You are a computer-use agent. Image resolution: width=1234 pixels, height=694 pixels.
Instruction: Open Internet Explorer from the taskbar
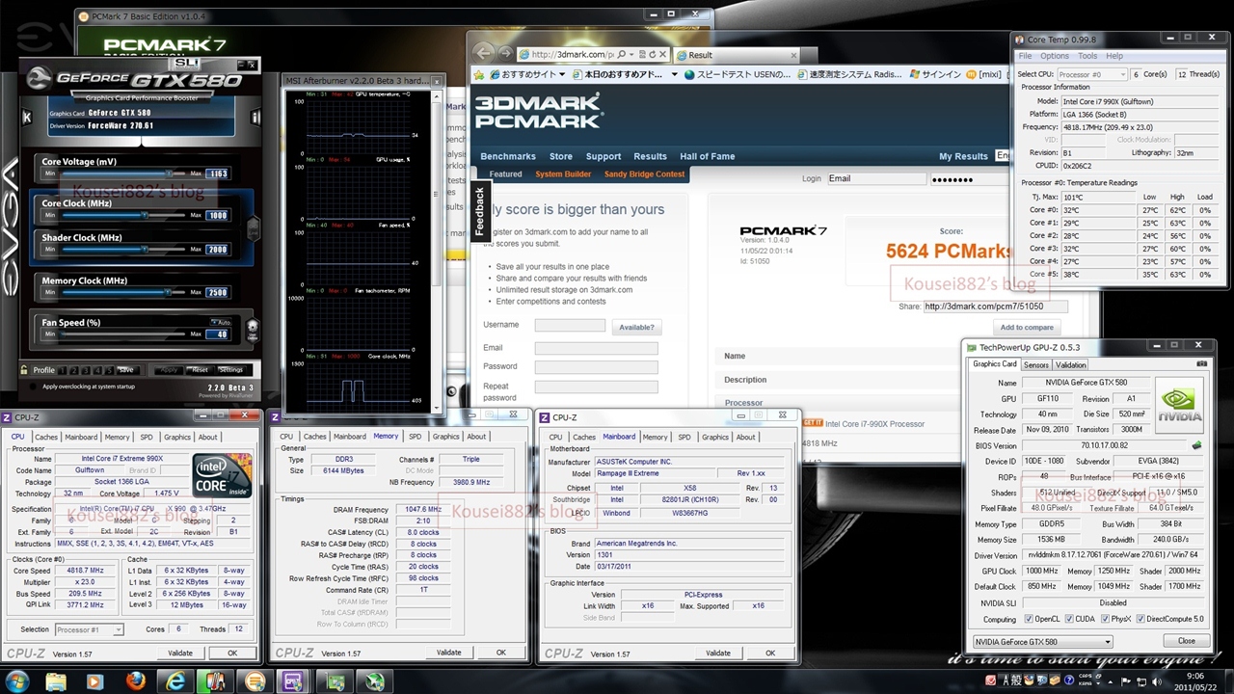click(x=174, y=681)
